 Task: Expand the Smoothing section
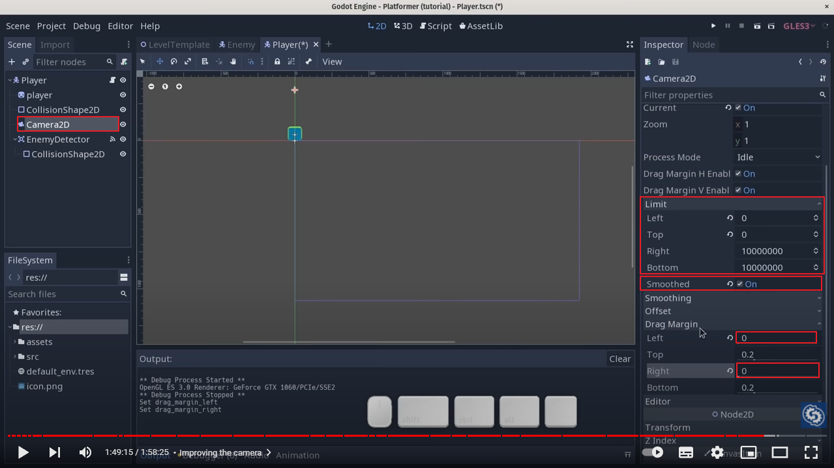pos(734,298)
